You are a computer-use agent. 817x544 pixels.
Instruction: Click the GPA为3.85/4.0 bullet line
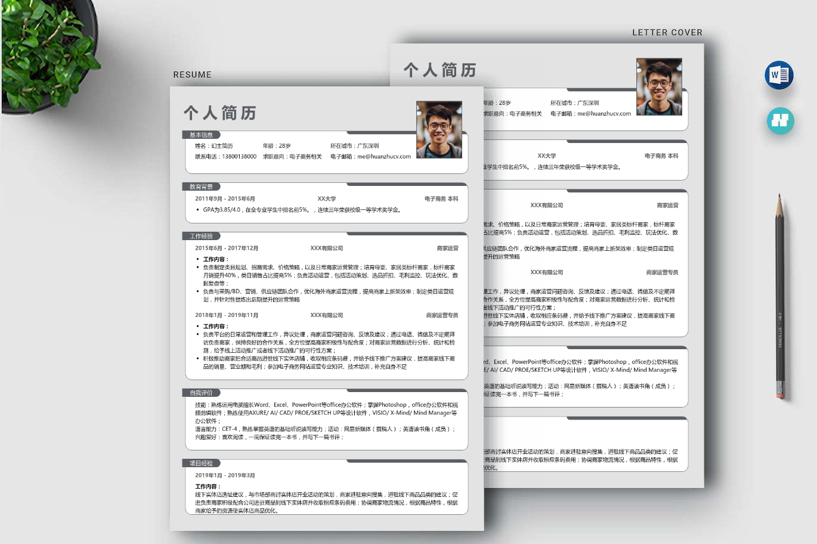[302, 210]
